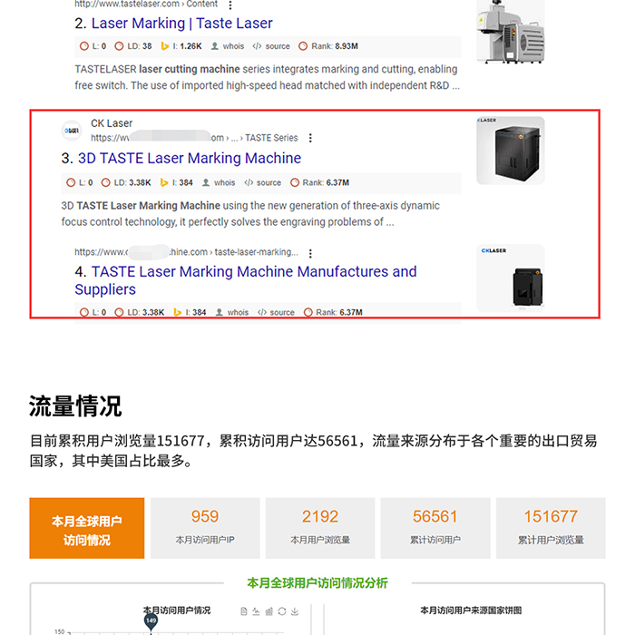Viewport: 635px width, 635px height.
Task: Open 3D TASTE Laser Marking Machine result
Action: tap(189, 159)
